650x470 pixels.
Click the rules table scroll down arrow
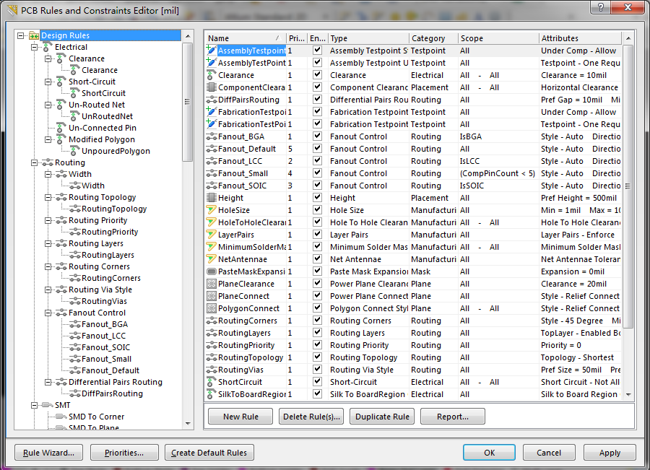point(628,395)
